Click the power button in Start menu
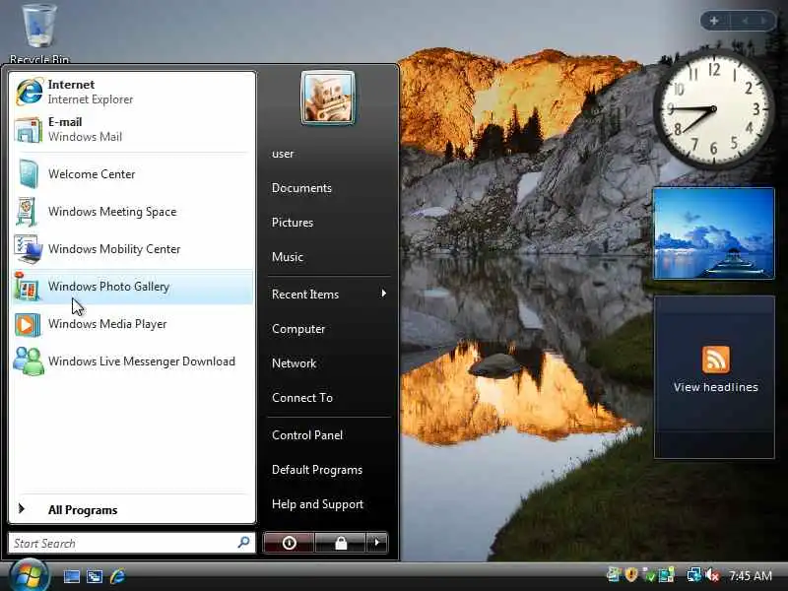 click(x=289, y=543)
